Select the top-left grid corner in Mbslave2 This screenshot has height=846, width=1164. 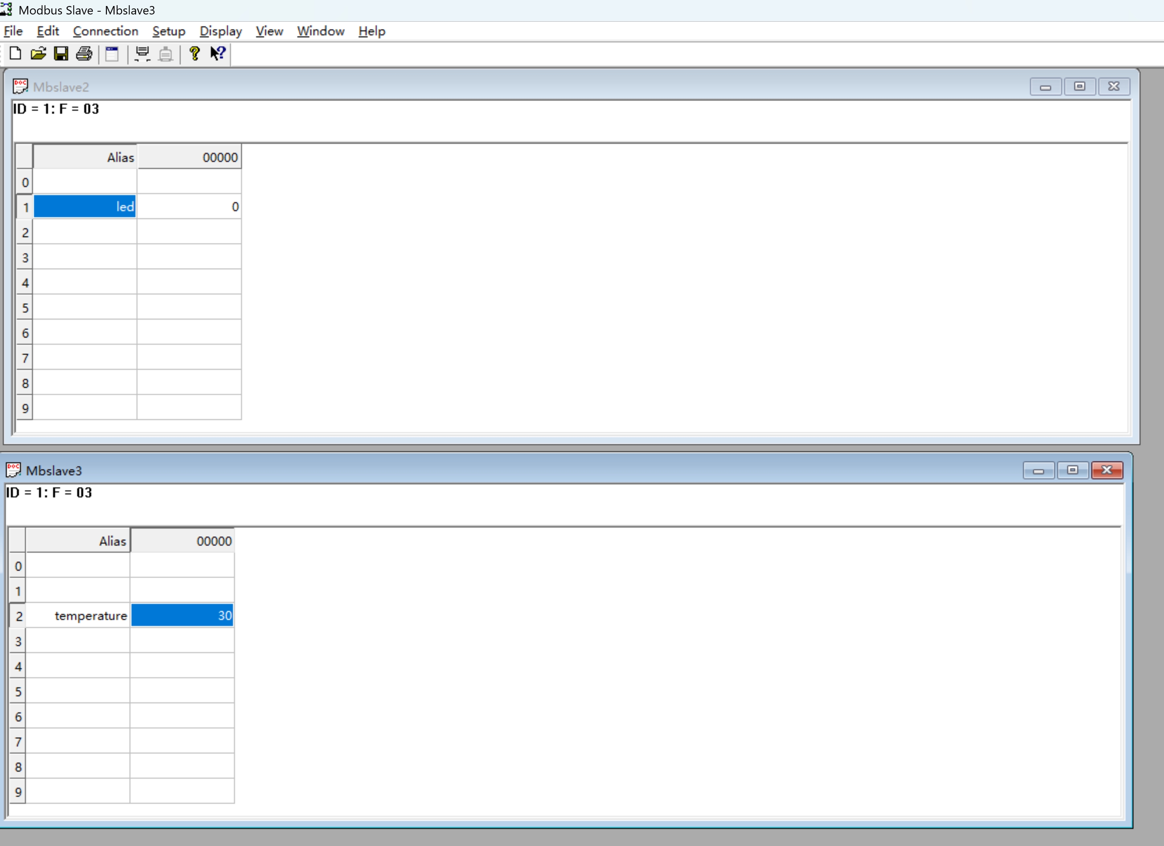pos(25,157)
